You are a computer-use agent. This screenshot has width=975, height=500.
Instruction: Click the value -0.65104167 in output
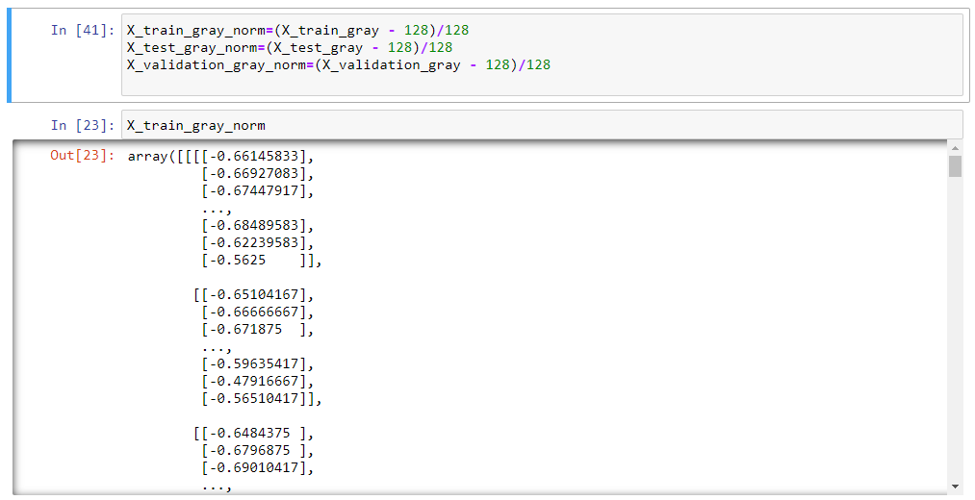point(254,294)
